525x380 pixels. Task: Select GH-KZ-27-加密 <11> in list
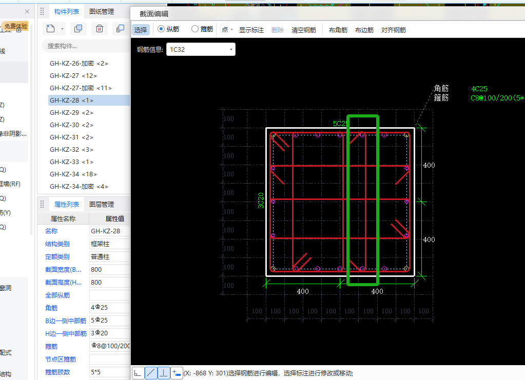pos(81,88)
